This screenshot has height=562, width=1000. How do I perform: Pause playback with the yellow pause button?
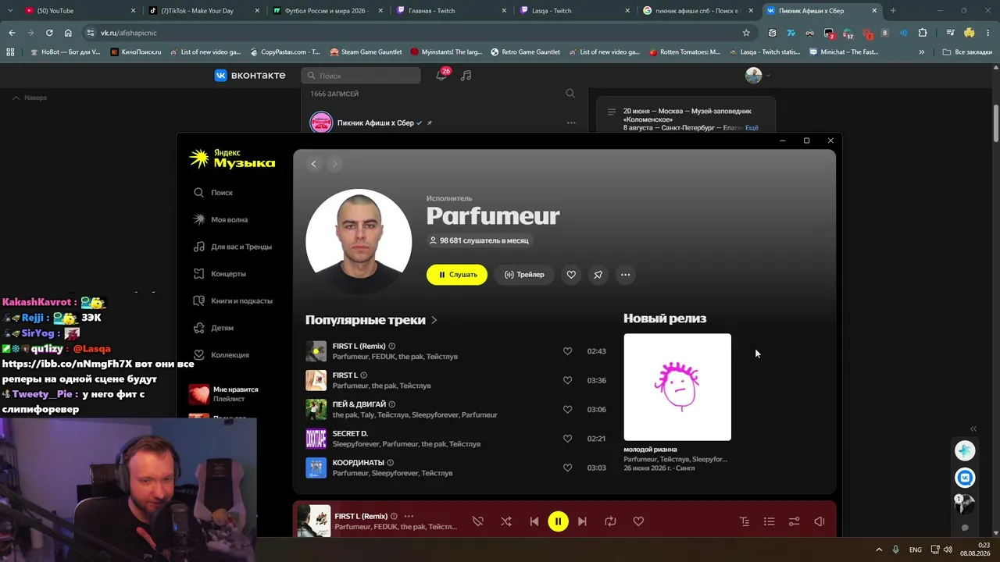pyautogui.click(x=558, y=521)
